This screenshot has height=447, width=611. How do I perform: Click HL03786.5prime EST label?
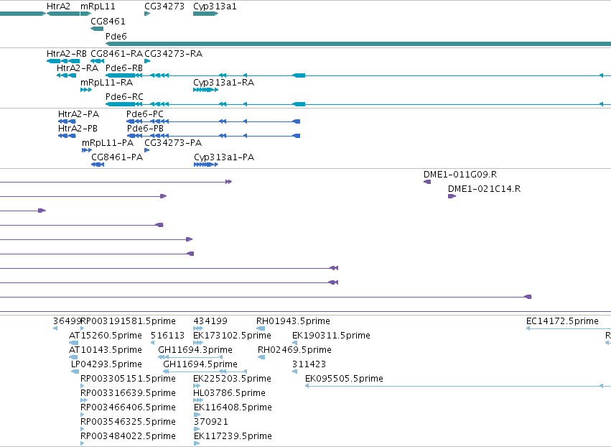coord(229,393)
